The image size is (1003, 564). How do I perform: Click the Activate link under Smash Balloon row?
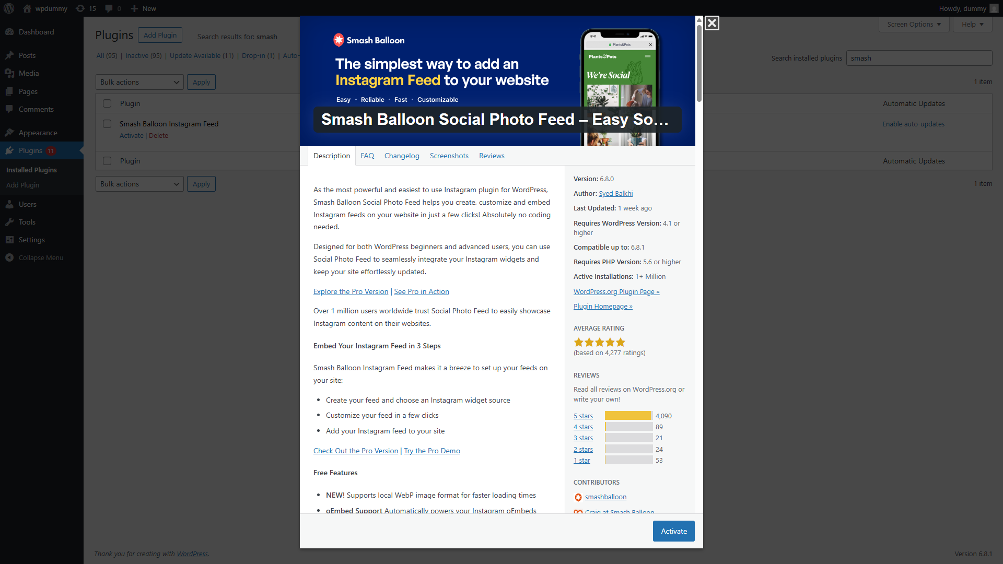[x=132, y=135]
